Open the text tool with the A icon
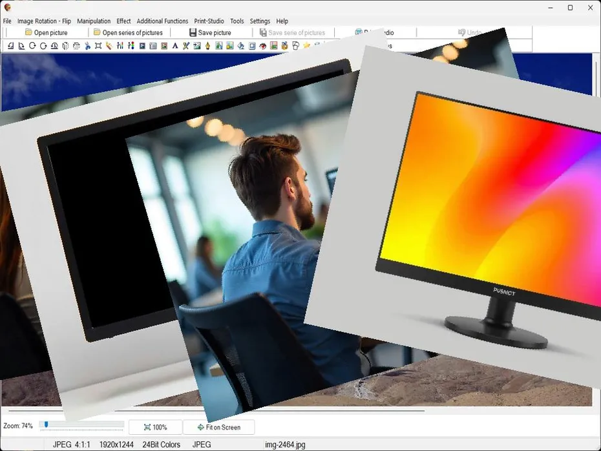601x451 pixels. point(174,45)
